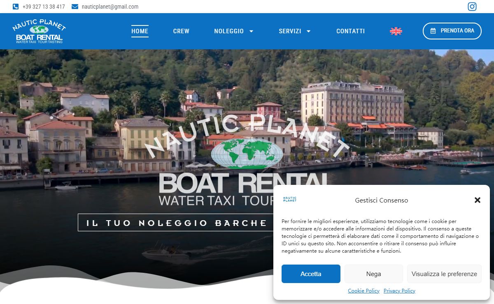The width and height of the screenshot is (494, 304).
Task: Expand the Noleggio dropdown arrow
Action: (252, 31)
